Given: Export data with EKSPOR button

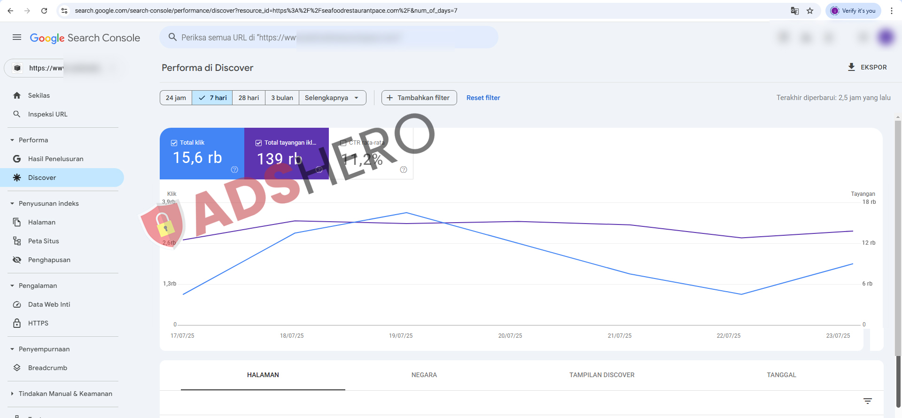Looking at the screenshot, I should [x=867, y=67].
